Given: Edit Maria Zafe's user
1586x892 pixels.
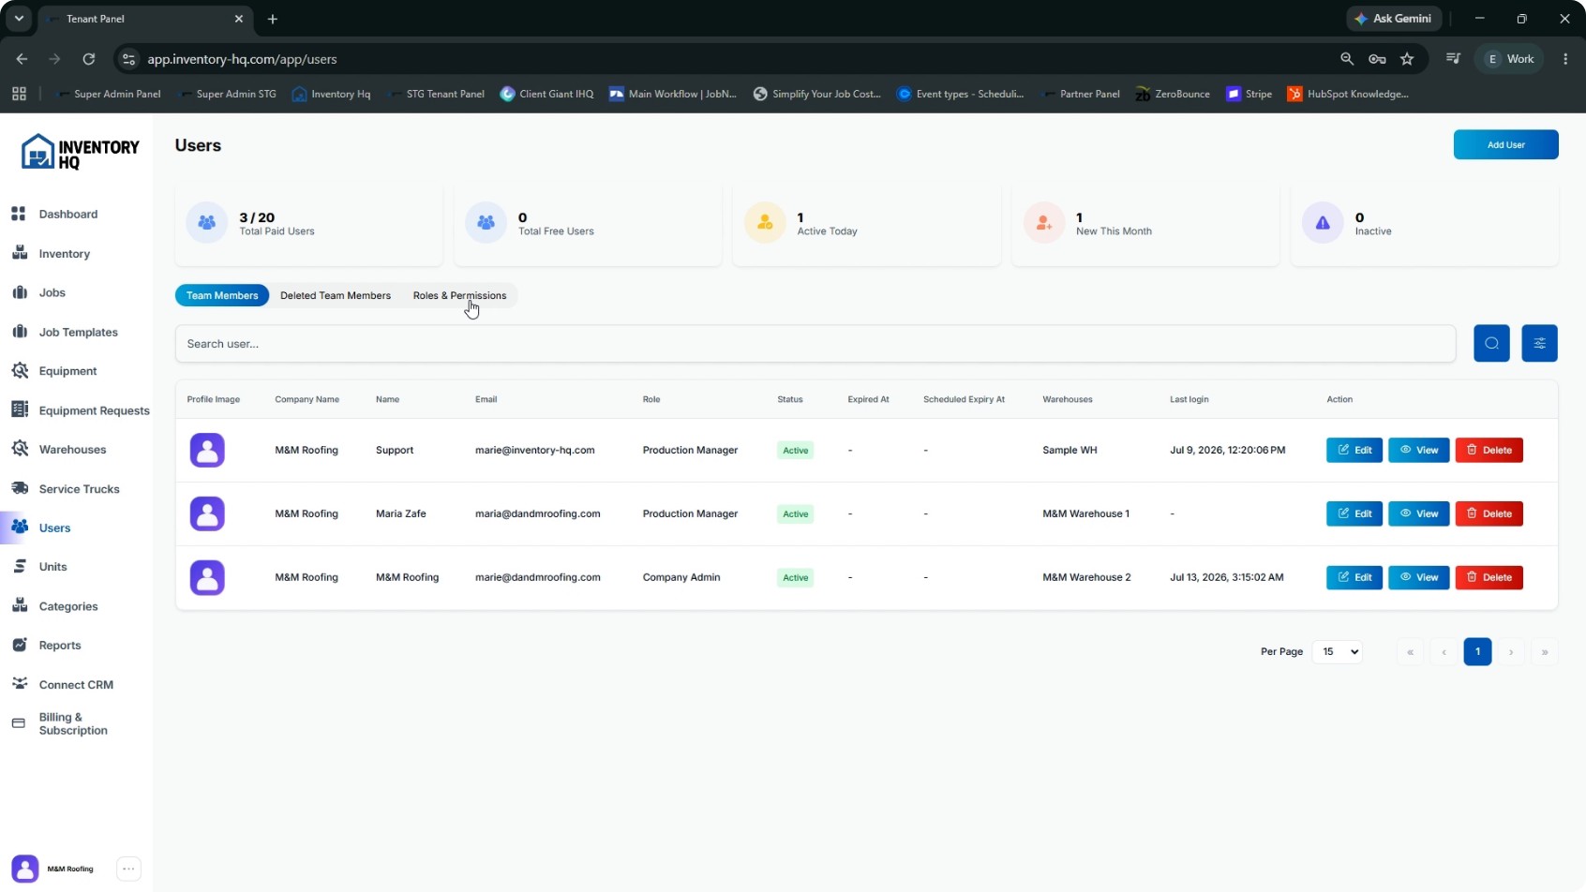Looking at the screenshot, I should coord(1354,513).
